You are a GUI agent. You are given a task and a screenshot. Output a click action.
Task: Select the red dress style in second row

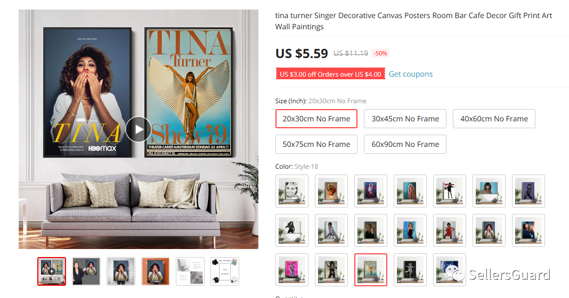point(450,230)
